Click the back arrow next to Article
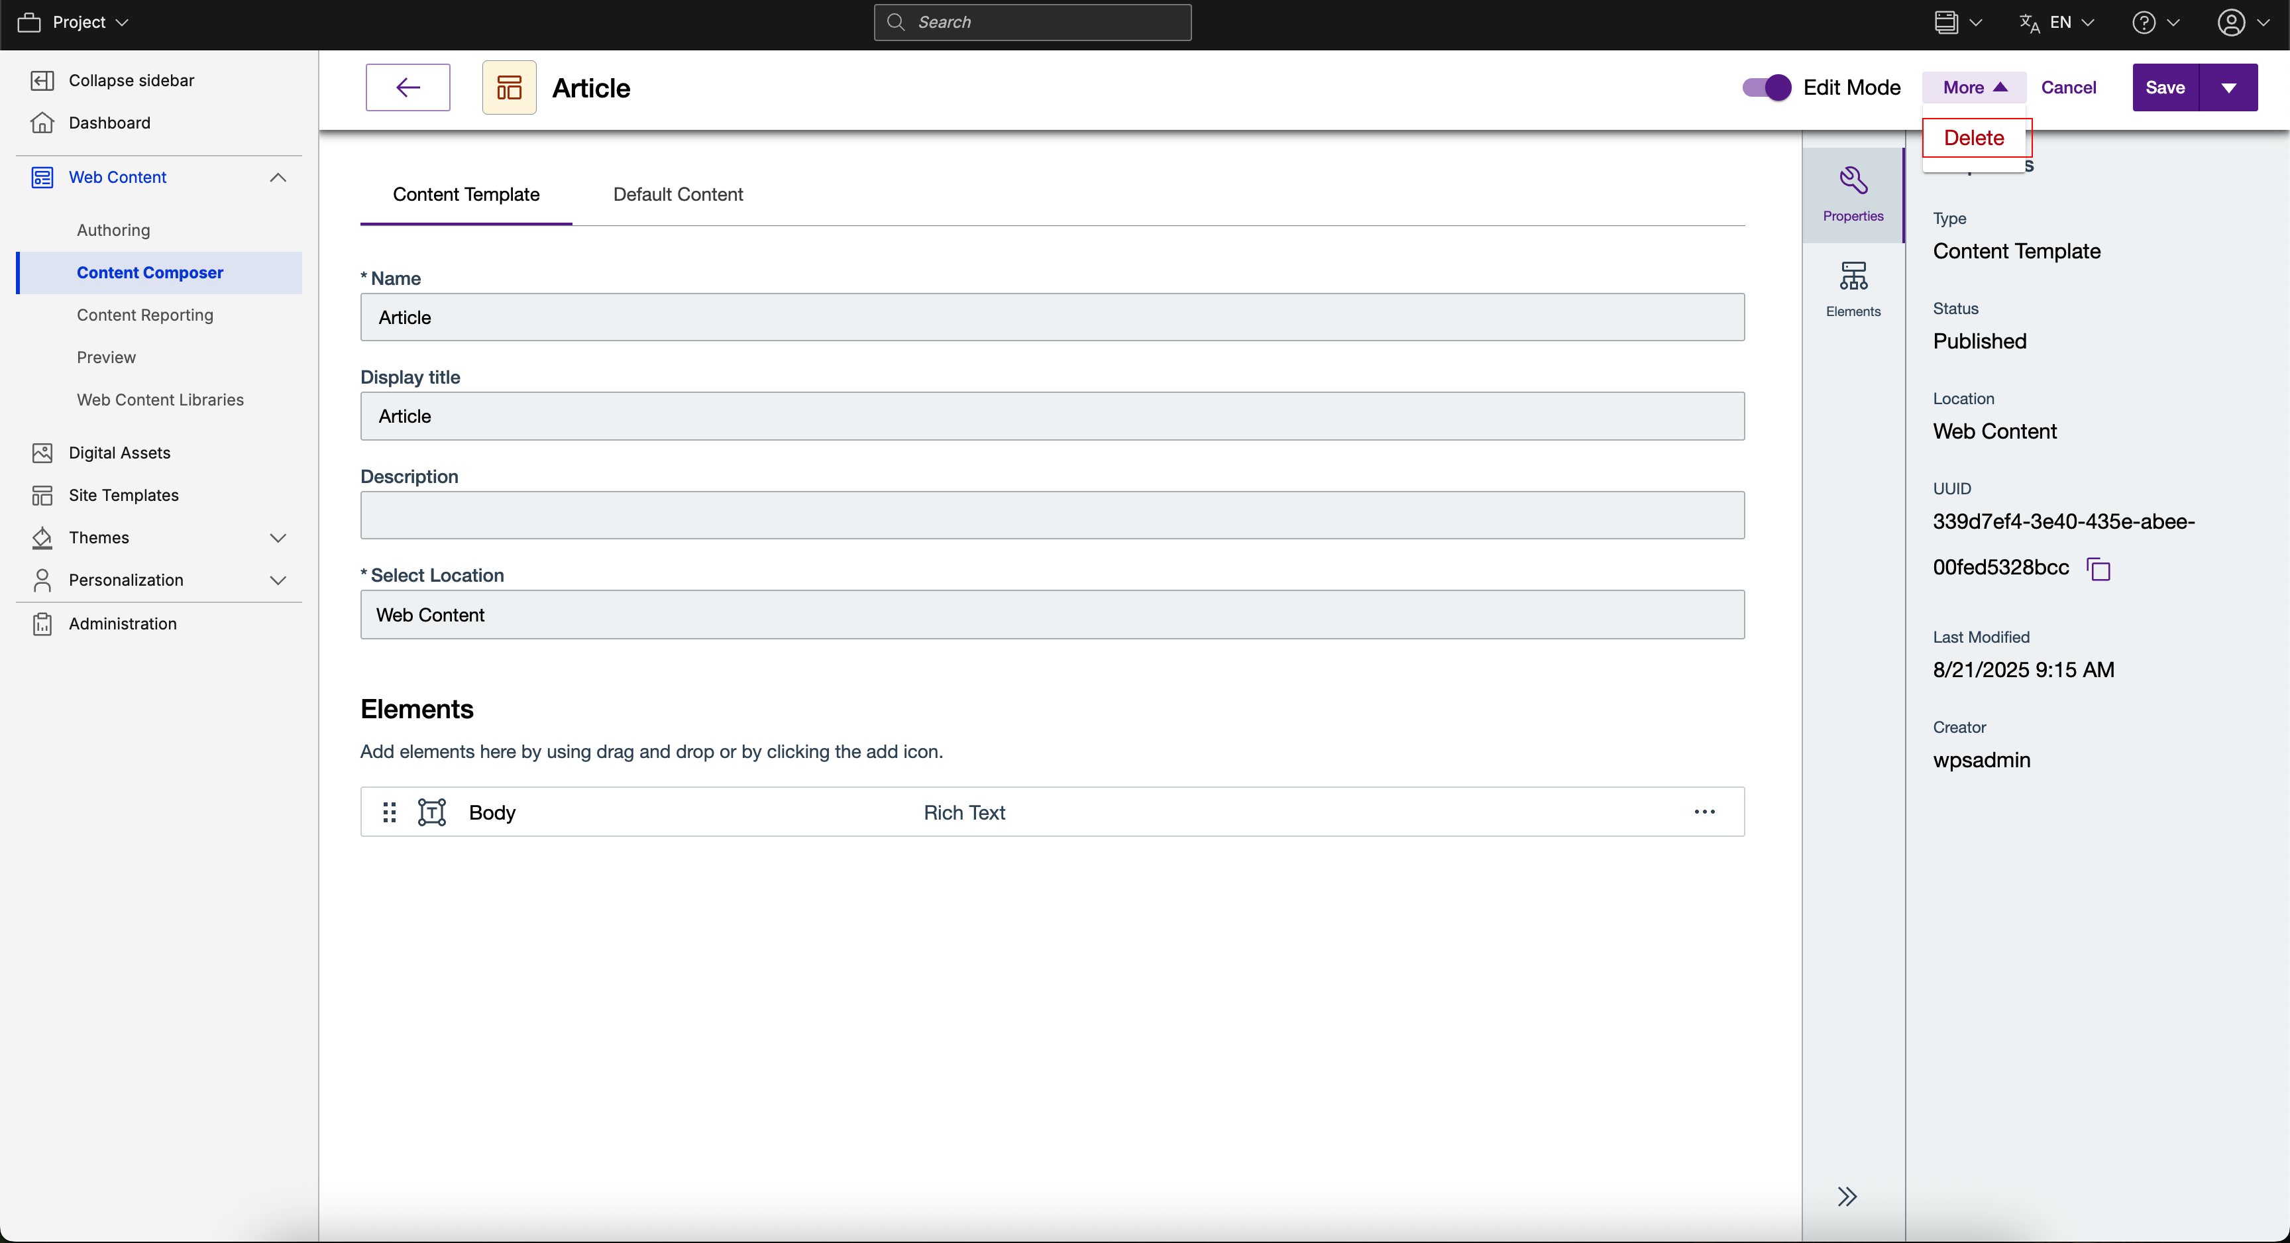 pyautogui.click(x=408, y=87)
